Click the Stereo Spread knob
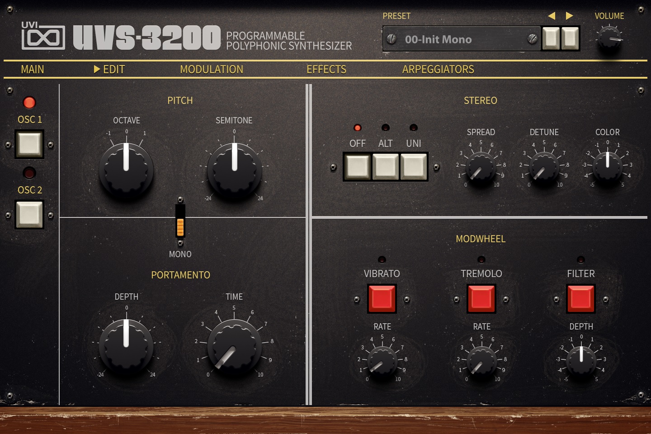 (x=481, y=167)
